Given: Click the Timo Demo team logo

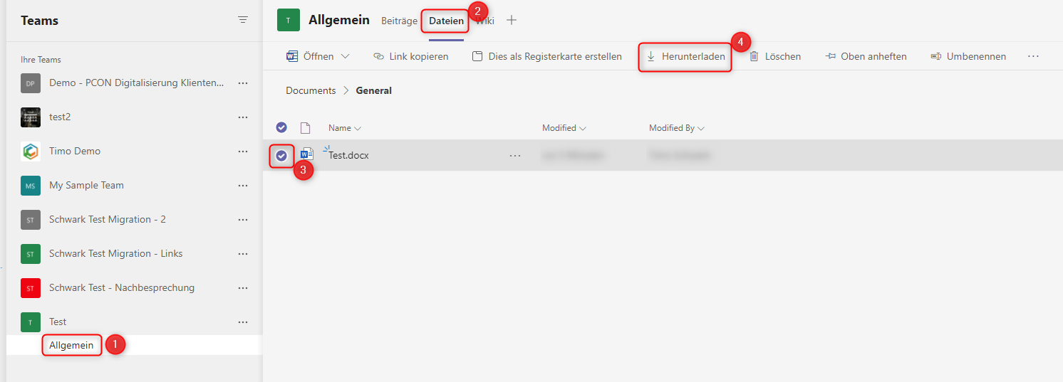Looking at the screenshot, I should click(x=31, y=152).
